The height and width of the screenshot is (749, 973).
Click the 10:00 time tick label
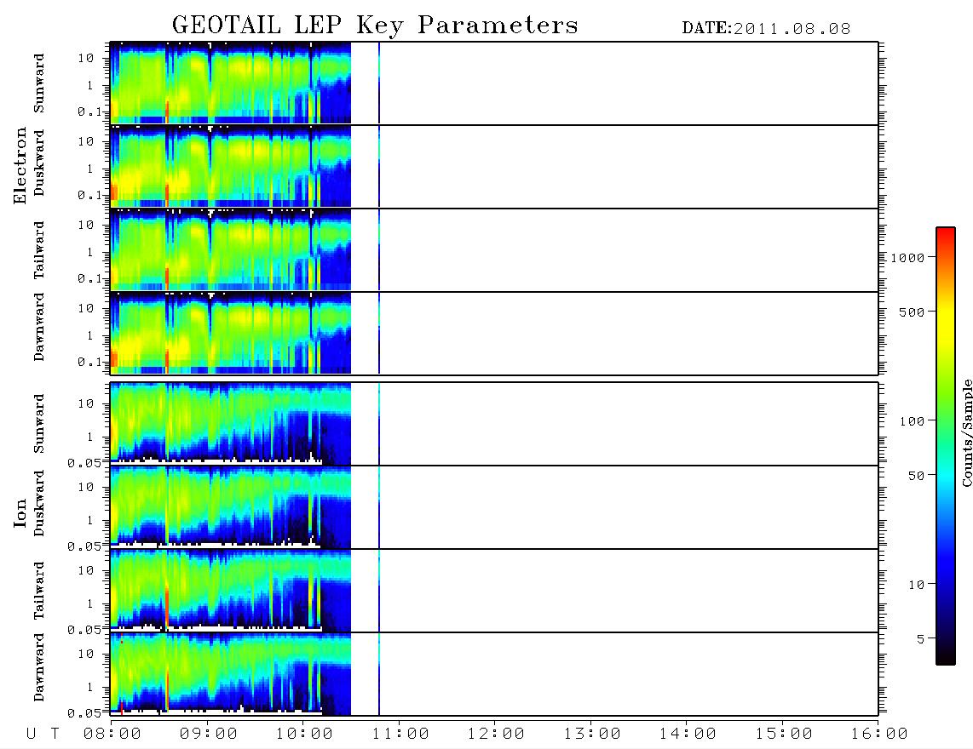(304, 735)
